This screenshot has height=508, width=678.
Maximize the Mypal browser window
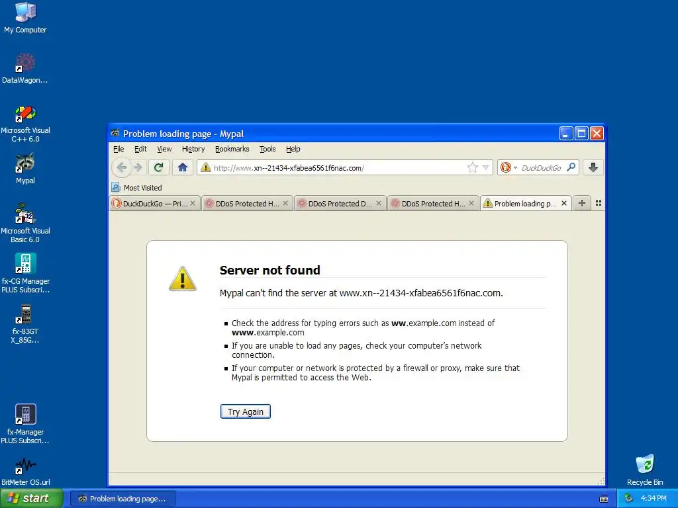pyautogui.click(x=581, y=134)
